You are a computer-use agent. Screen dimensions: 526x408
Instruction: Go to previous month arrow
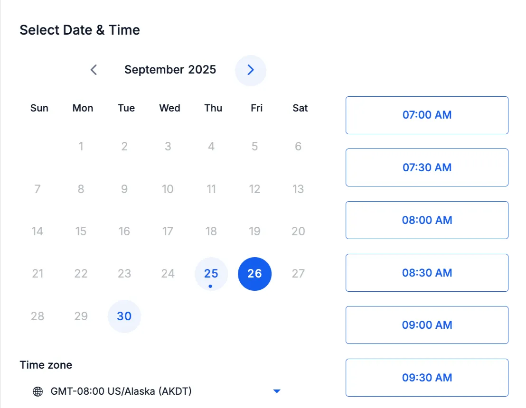tap(94, 70)
